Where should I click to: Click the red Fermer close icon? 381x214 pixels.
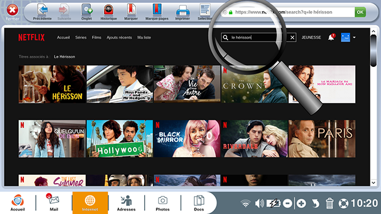click(12, 10)
